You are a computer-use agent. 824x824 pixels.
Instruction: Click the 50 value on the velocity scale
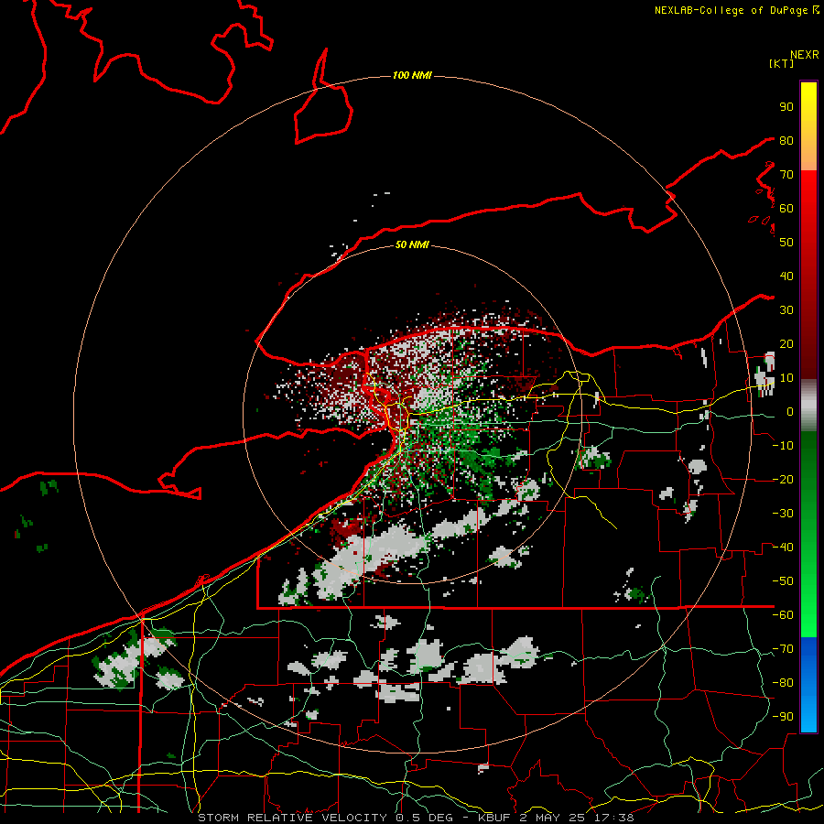point(786,243)
